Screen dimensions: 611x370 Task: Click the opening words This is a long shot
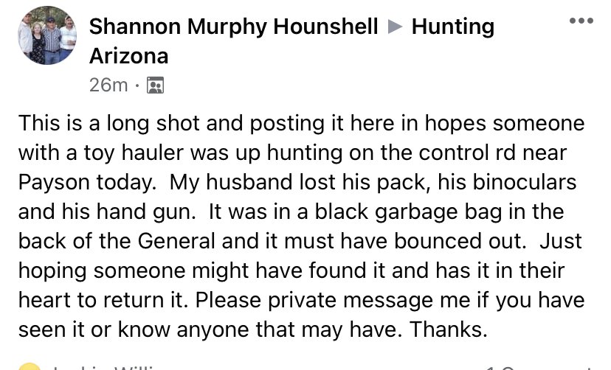pos(110,123)
